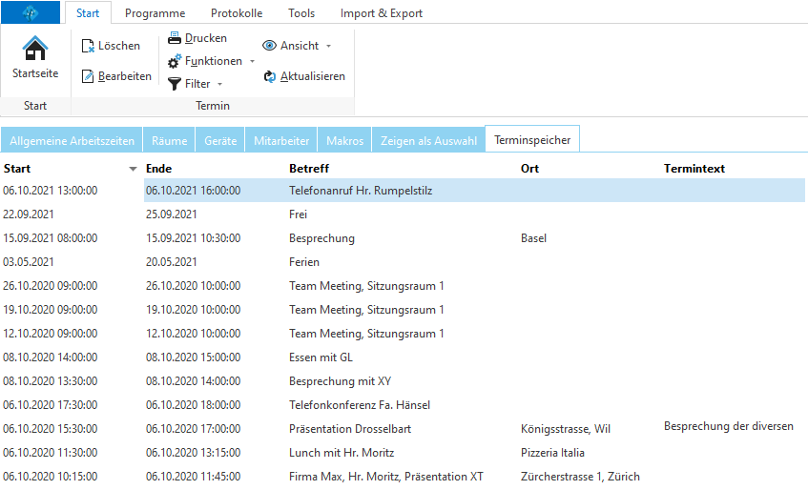The height and width of the screenshot is (490, 808).
Task: Select Lunch mit Hr. Moritz row
Action: 403,453
